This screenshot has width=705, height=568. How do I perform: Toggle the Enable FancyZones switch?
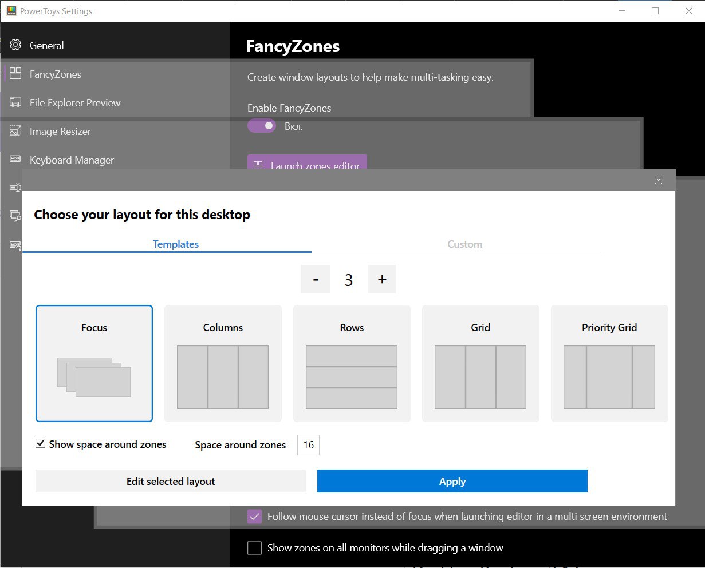(262, 126)
